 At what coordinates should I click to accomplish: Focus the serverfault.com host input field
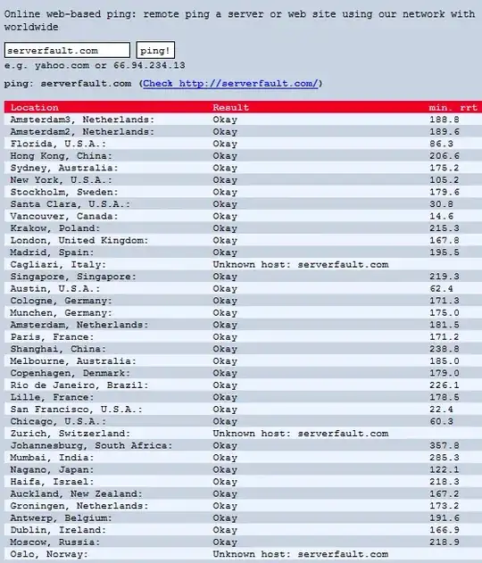pos(67,50)
